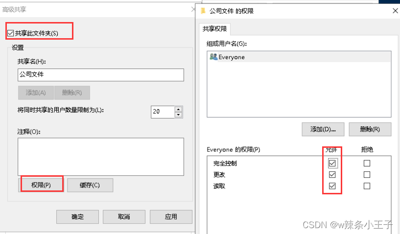This screenshot has width=400, height=234.
Task: Decrease the user limit with the down arrow
Action: (179, 115)
